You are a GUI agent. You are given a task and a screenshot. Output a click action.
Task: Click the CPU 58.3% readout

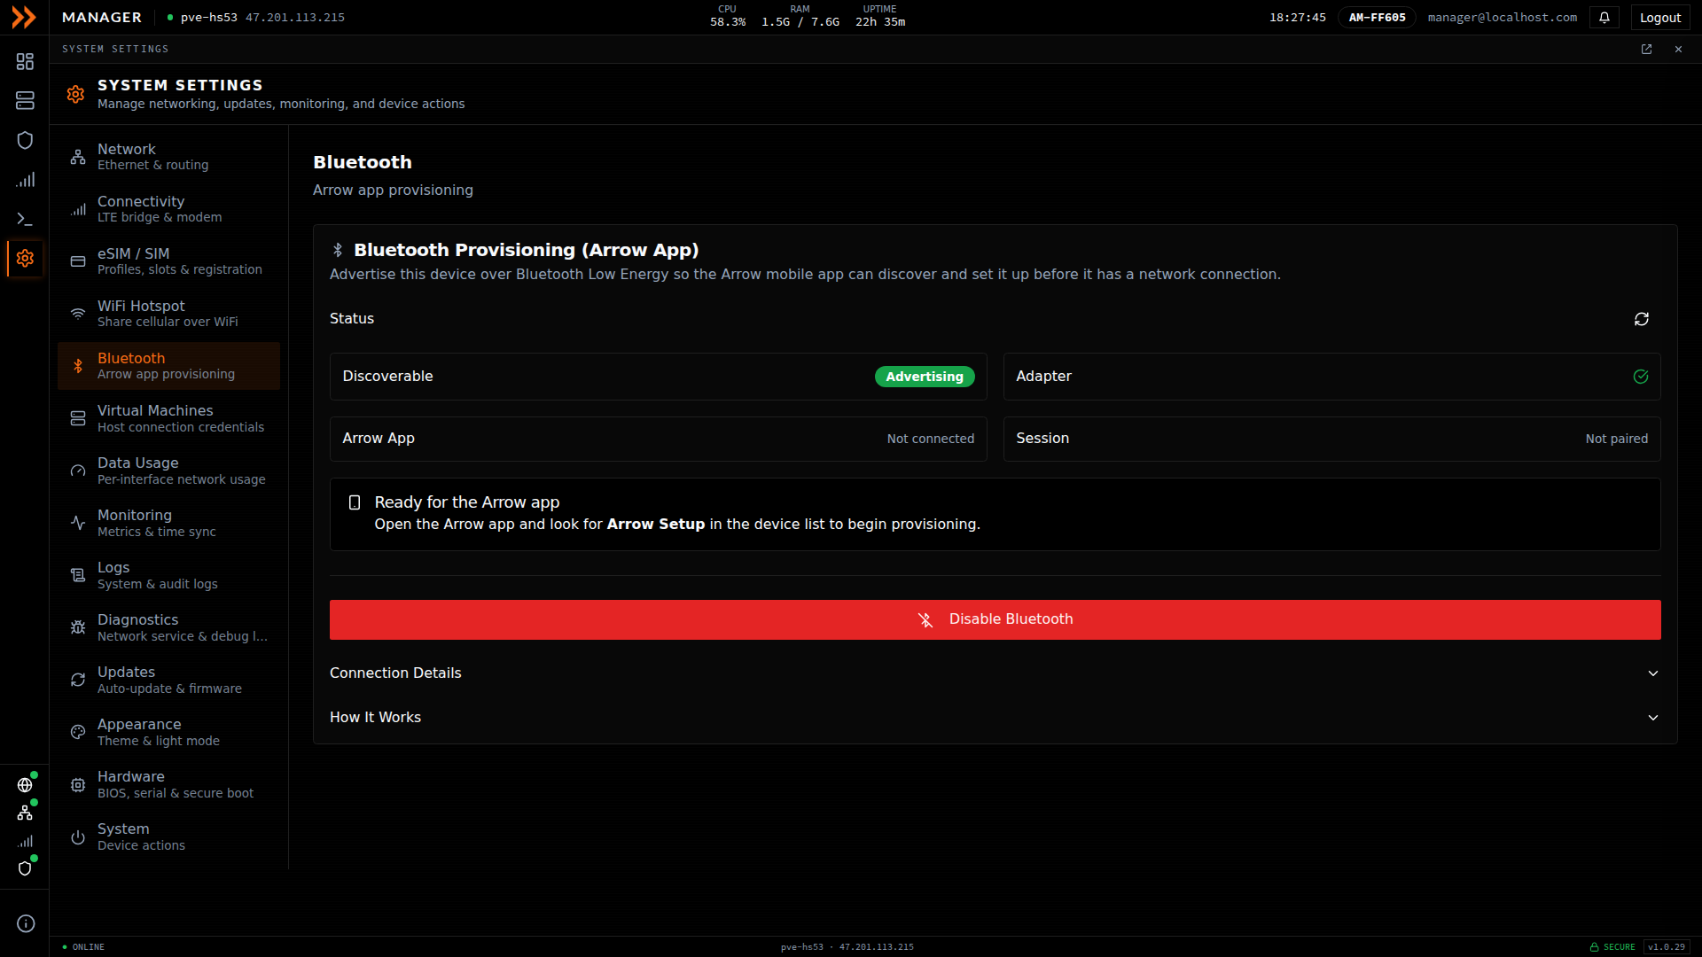pyautogui.click(x=727, y=16)
